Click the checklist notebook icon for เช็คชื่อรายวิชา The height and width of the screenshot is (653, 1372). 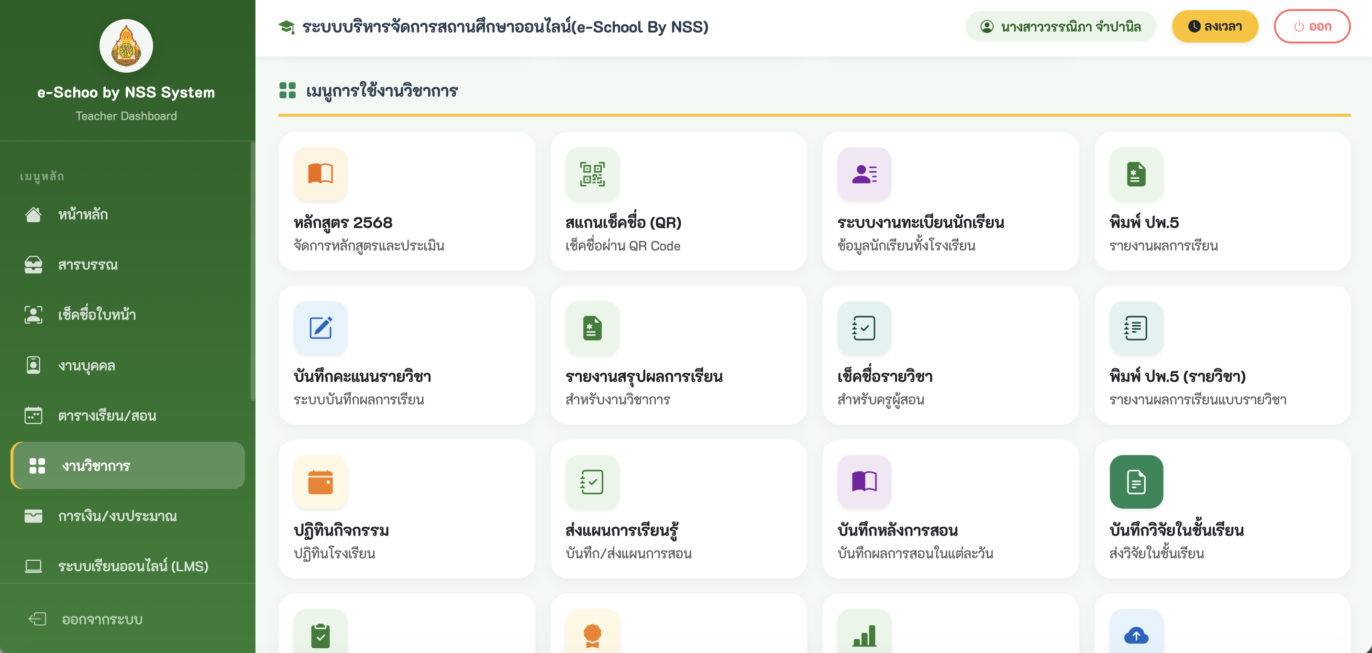pyautogui.click(x=864, y=328)
